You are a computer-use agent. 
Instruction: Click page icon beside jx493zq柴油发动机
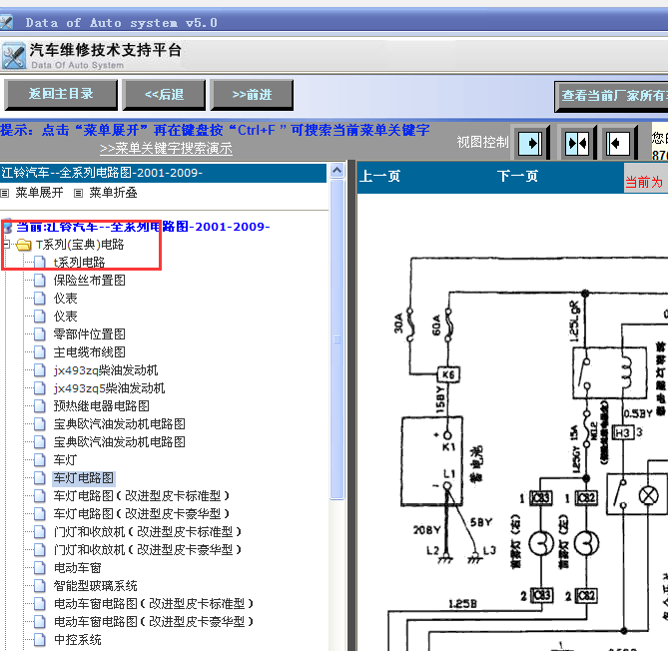click(x=40, y=370)
